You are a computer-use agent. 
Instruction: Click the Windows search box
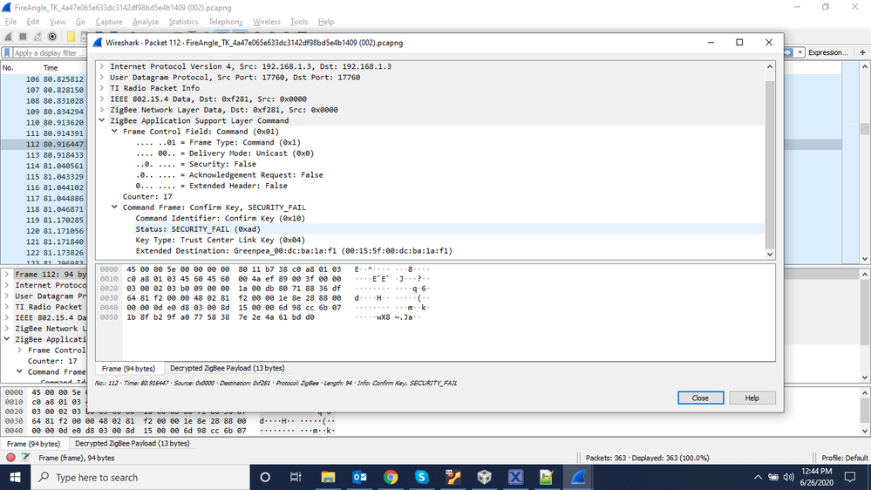[140, 477]
